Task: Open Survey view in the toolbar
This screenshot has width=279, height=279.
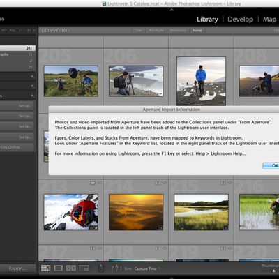Action: (x=84, y=268)
